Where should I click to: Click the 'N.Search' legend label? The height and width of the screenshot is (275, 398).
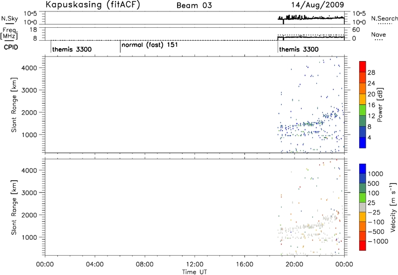coord(384,18)
